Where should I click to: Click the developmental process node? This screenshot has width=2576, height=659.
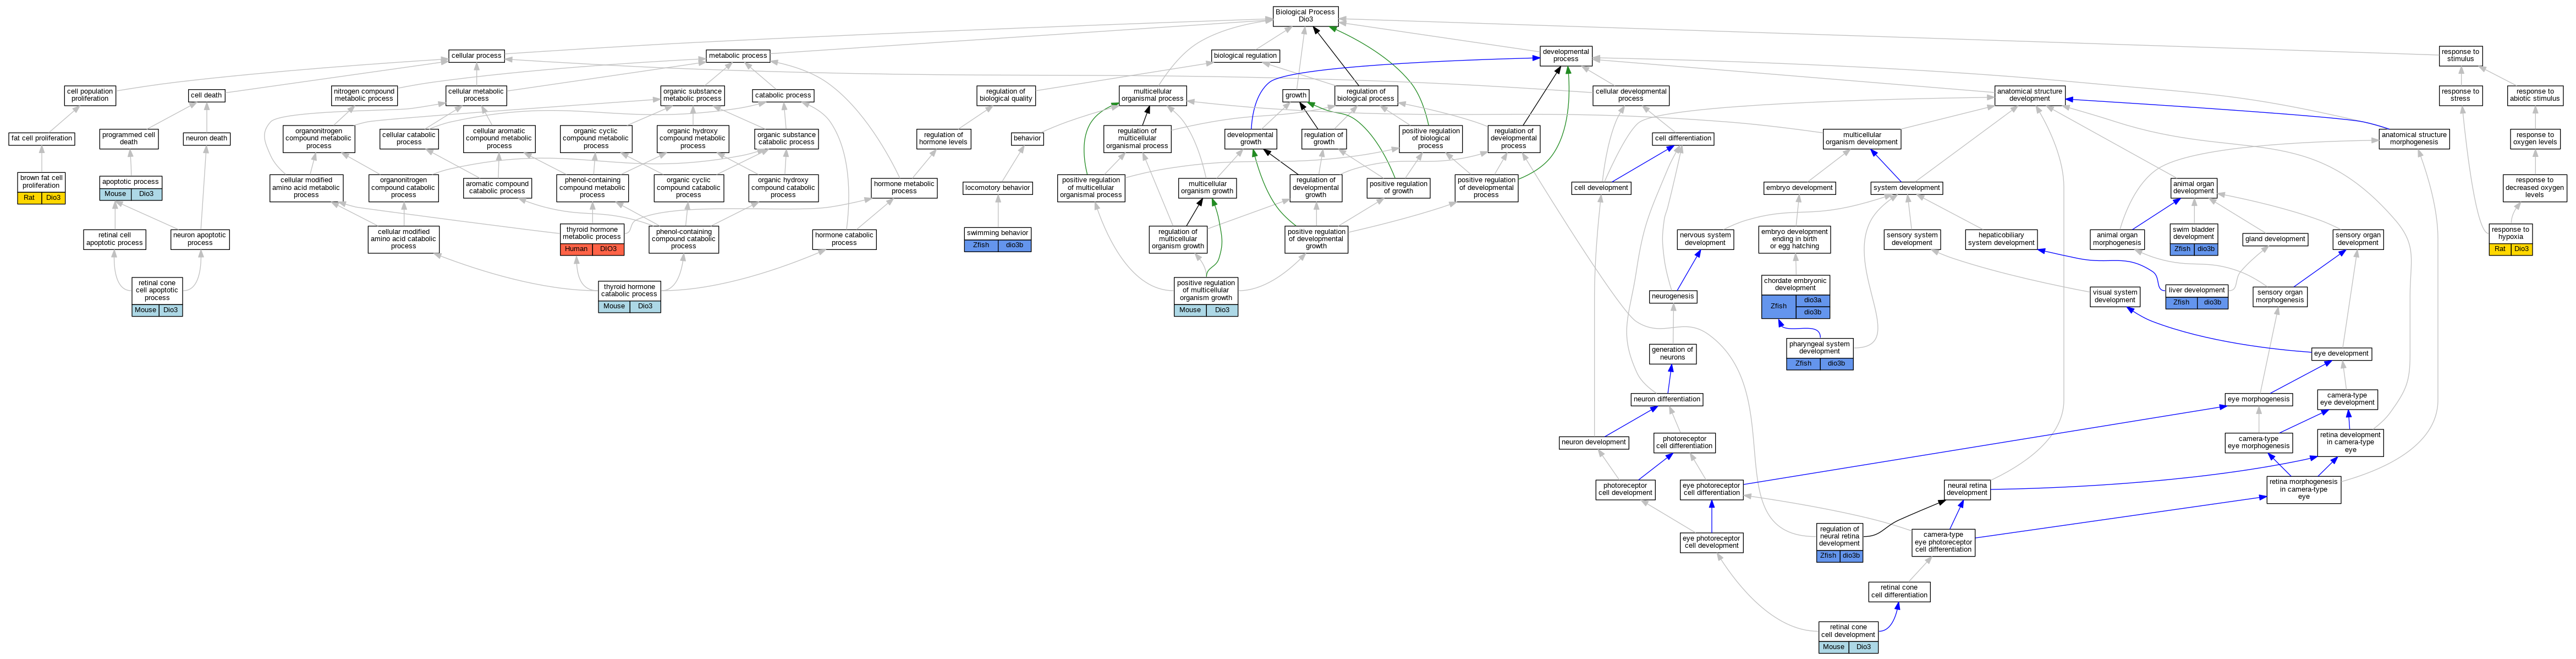point(1565,55)
